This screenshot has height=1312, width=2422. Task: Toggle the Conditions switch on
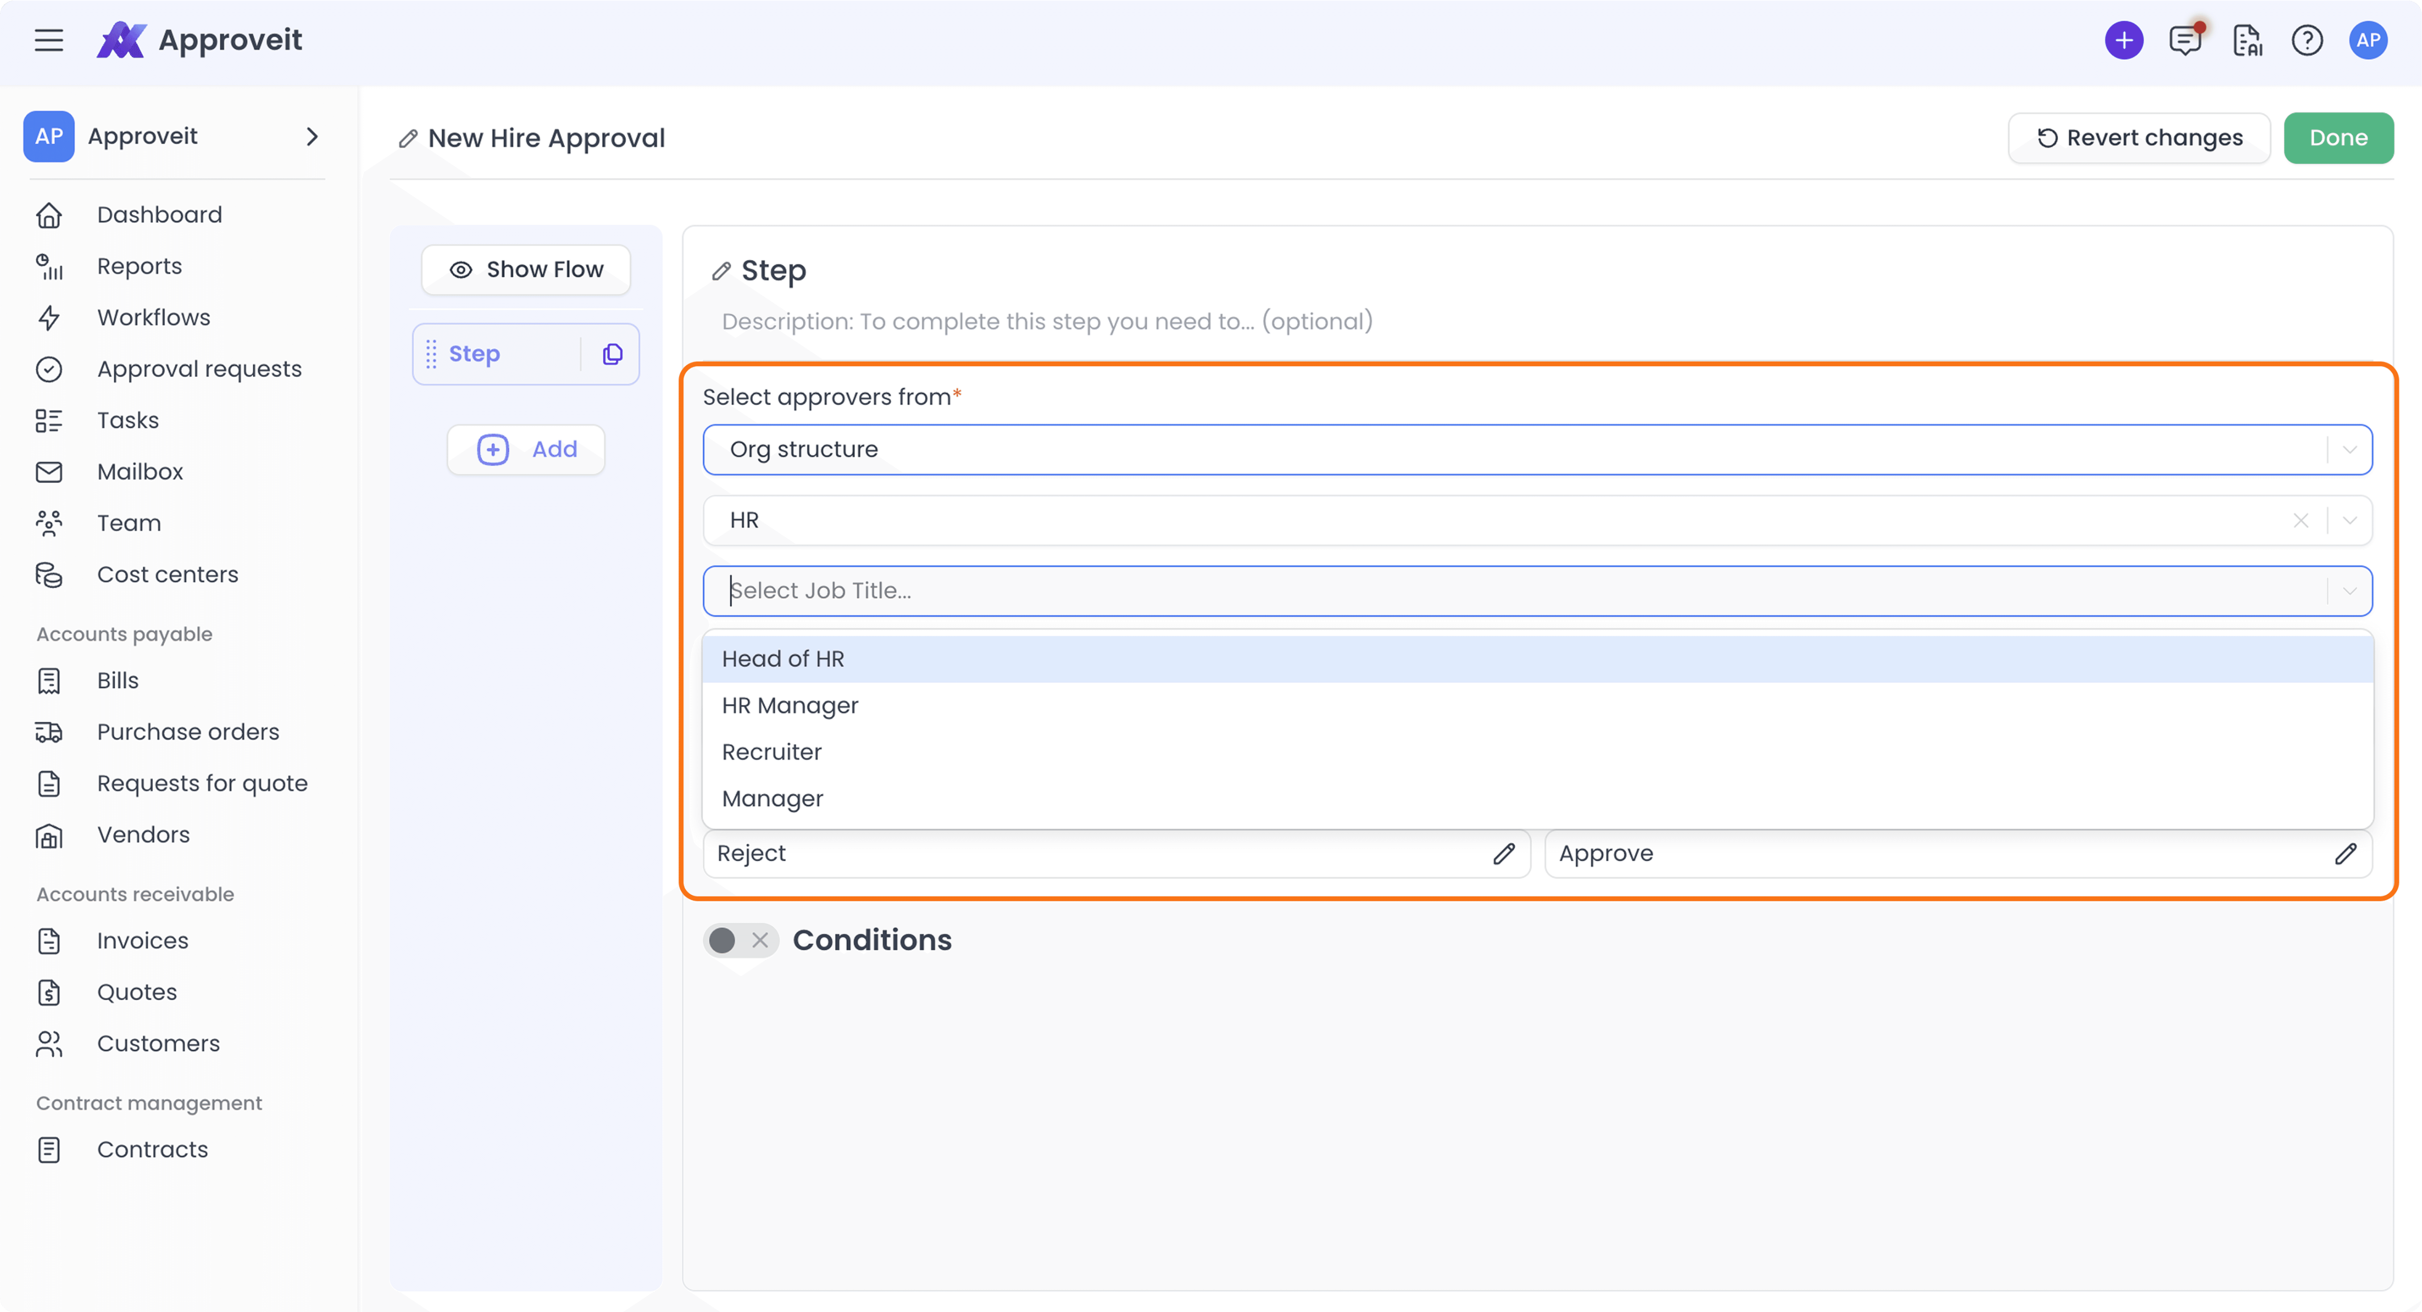pyautogui.click(x=741, y=941)
